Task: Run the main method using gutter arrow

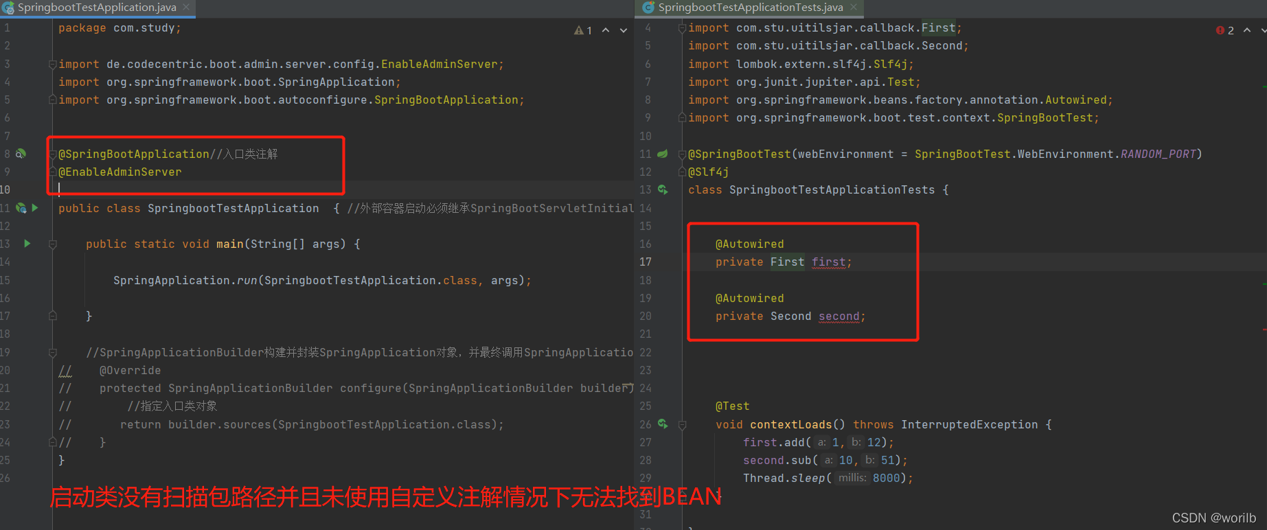Action: 27,243
